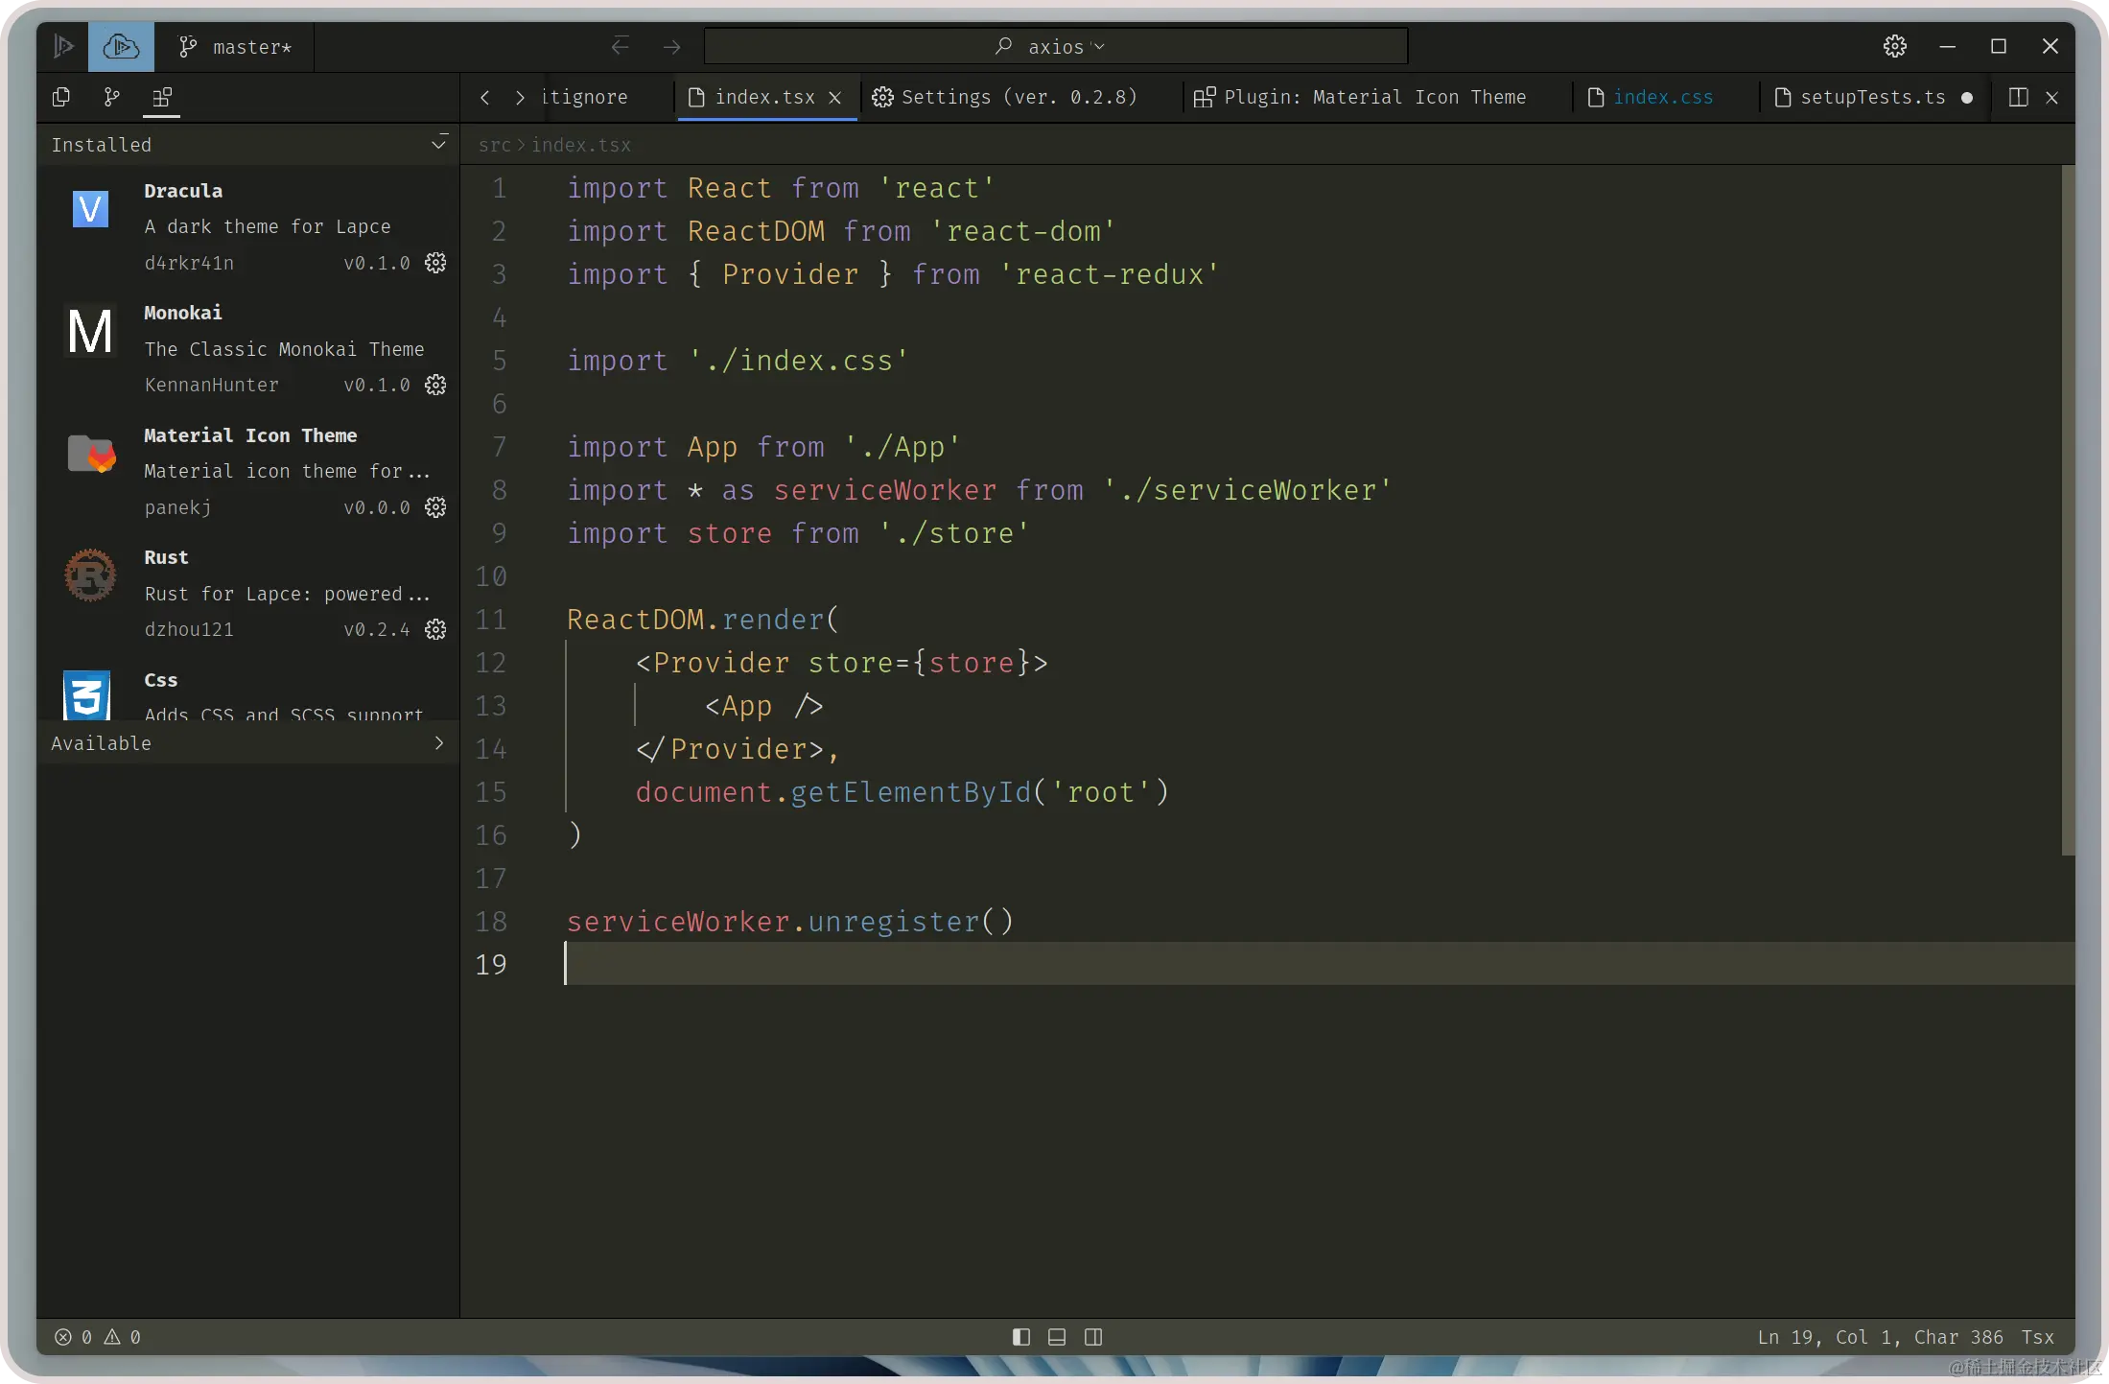2109x1384 pixels.
Task: Click line number 11 in gutter
Action: (490, 620)
